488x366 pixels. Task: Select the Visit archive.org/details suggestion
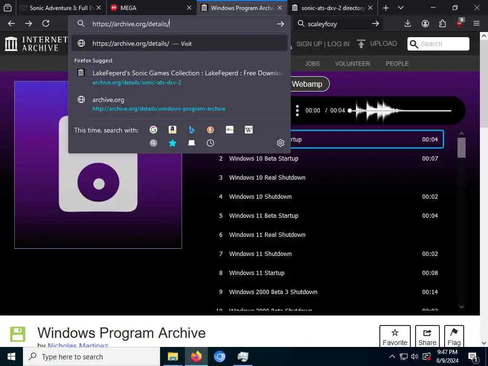(179, 43)
